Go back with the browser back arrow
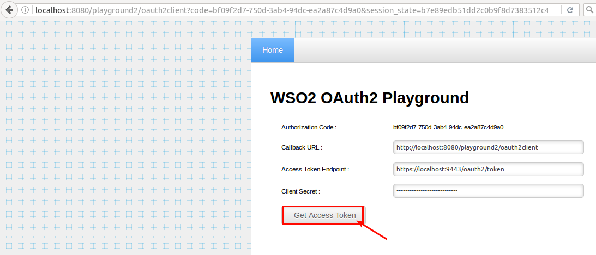596x255 pixels. (8, 10)
